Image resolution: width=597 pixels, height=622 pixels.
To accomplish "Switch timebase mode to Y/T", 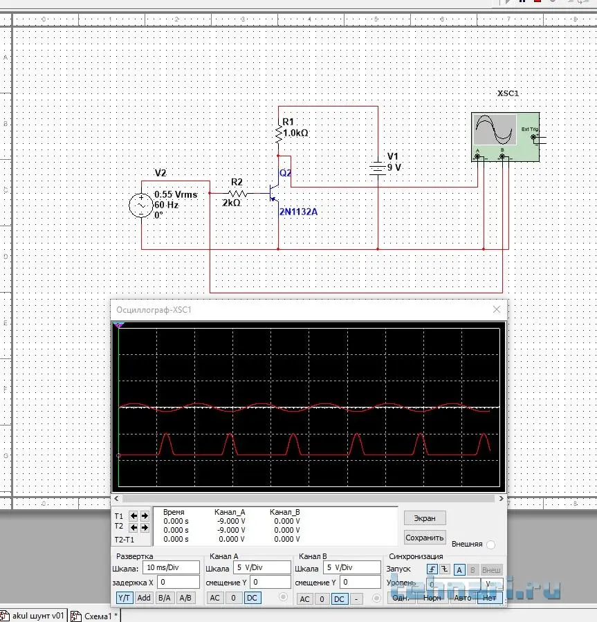I will (125, 598).
